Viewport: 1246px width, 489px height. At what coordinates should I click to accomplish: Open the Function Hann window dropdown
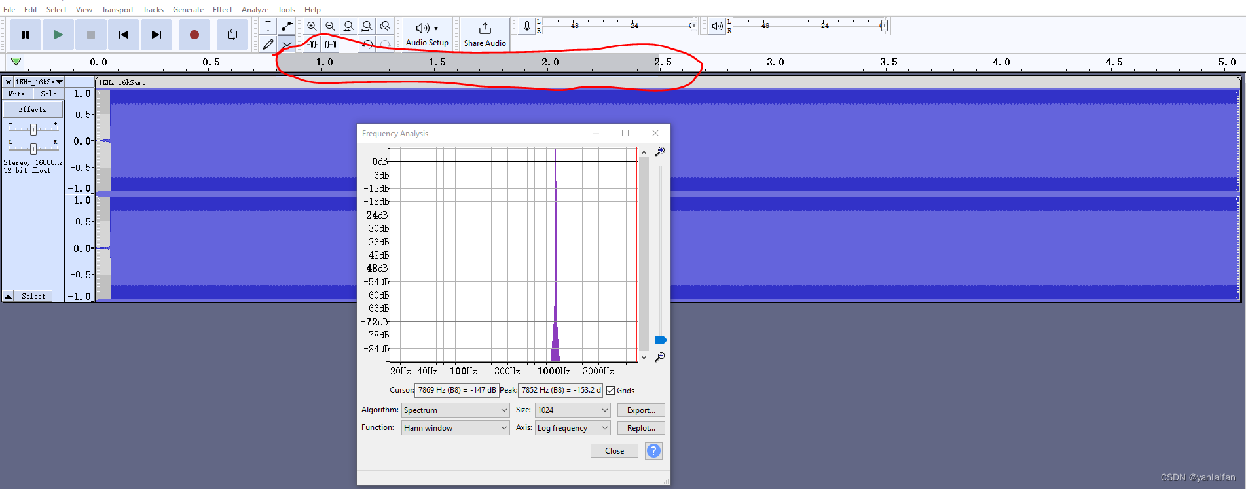pos(455,427)
